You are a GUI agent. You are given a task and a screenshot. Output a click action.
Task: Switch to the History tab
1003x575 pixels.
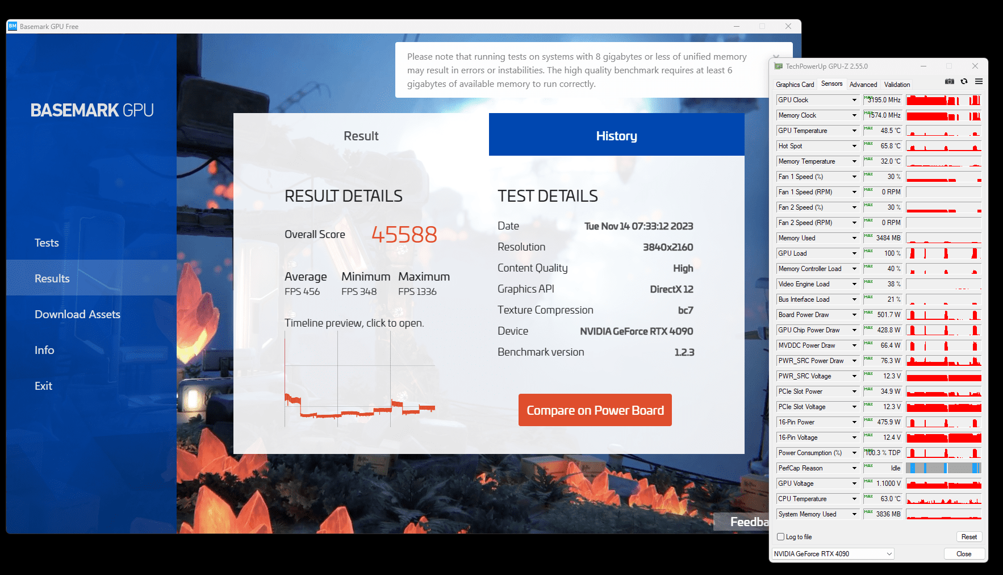[617, 135]
